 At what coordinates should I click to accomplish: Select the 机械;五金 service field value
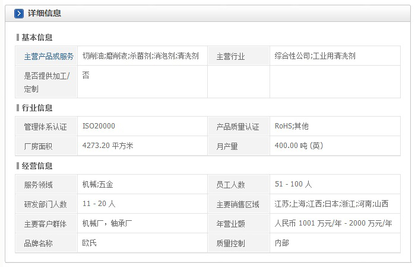coord(97,184)
